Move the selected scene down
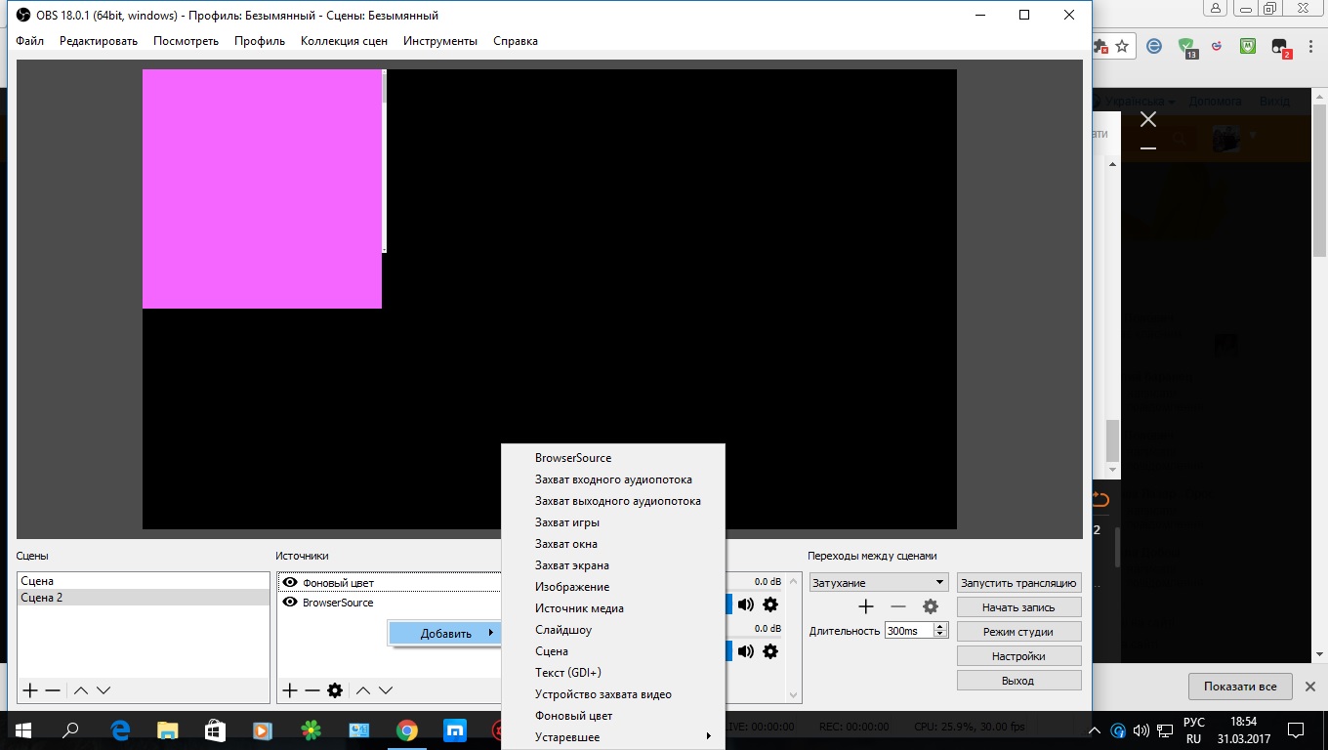Image resolution: width=1328 pixels, height=750 pixels. (x=104, y=690)
